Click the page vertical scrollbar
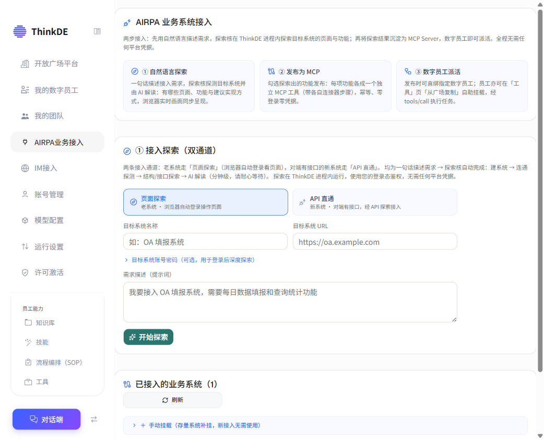Viewport: 544px width, 440px height. [540, 191]
